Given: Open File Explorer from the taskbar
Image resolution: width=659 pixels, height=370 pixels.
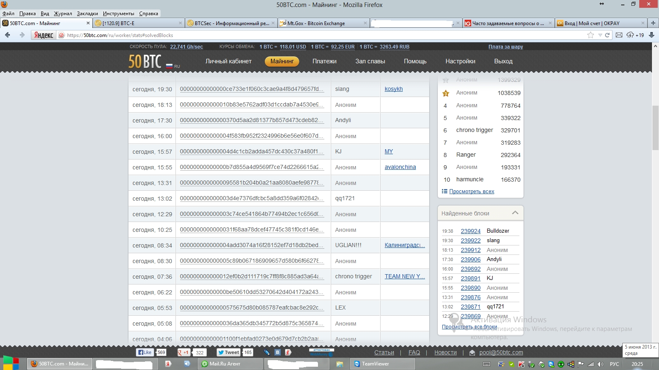Looking at the screenshot, I should pyautogui.click(x=339, y=364).
